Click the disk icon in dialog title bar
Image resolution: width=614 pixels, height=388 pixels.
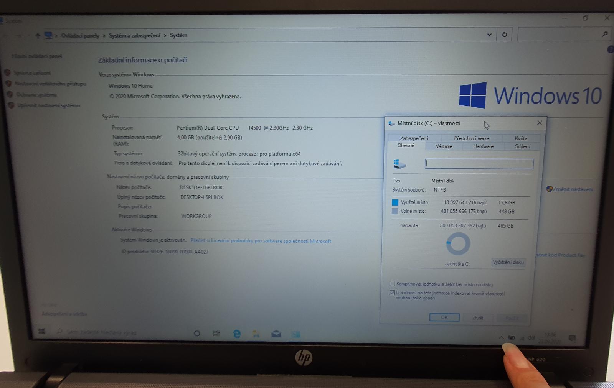click(x=391, y=123)
